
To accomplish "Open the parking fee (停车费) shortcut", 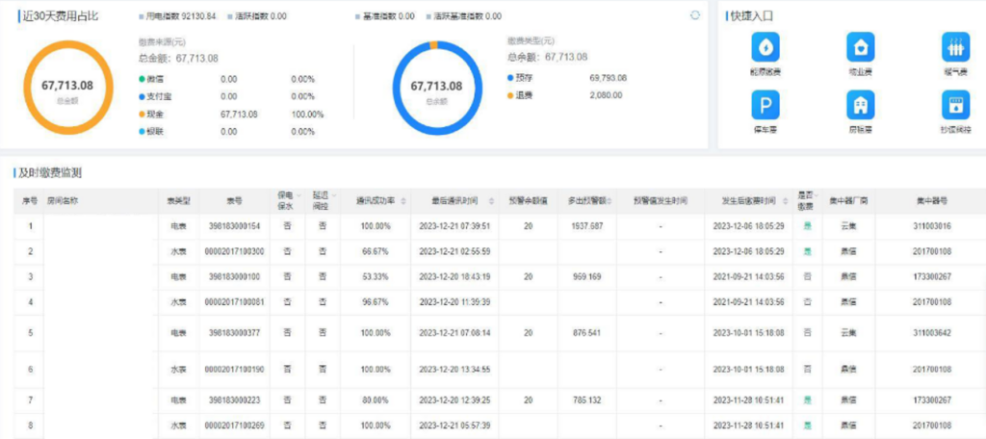I will (x=765, y=105).
